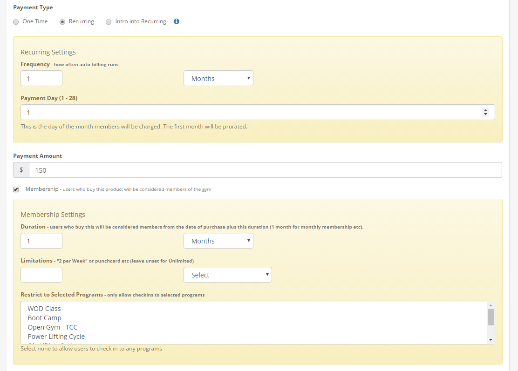Image resolution: width=518 pixels, height=371 pixels.
Task: Choose Intro into Recurring radio button
Action: 109,22
